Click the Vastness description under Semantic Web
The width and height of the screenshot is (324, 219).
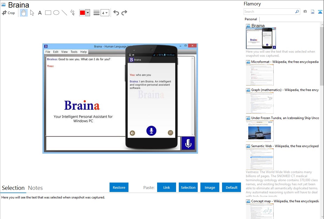pos(282,184)
